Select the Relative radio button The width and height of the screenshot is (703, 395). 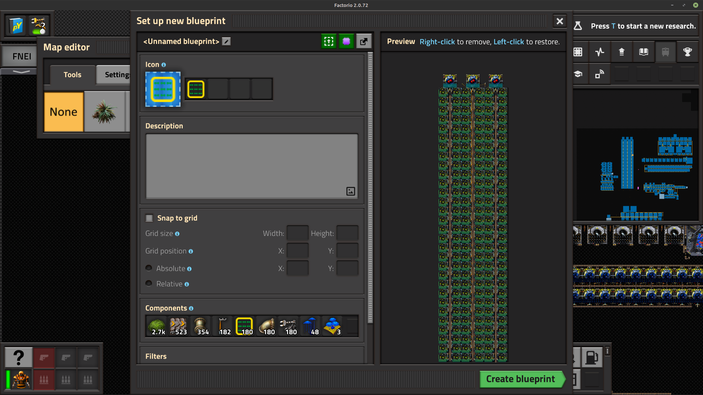tap(149, 283)
